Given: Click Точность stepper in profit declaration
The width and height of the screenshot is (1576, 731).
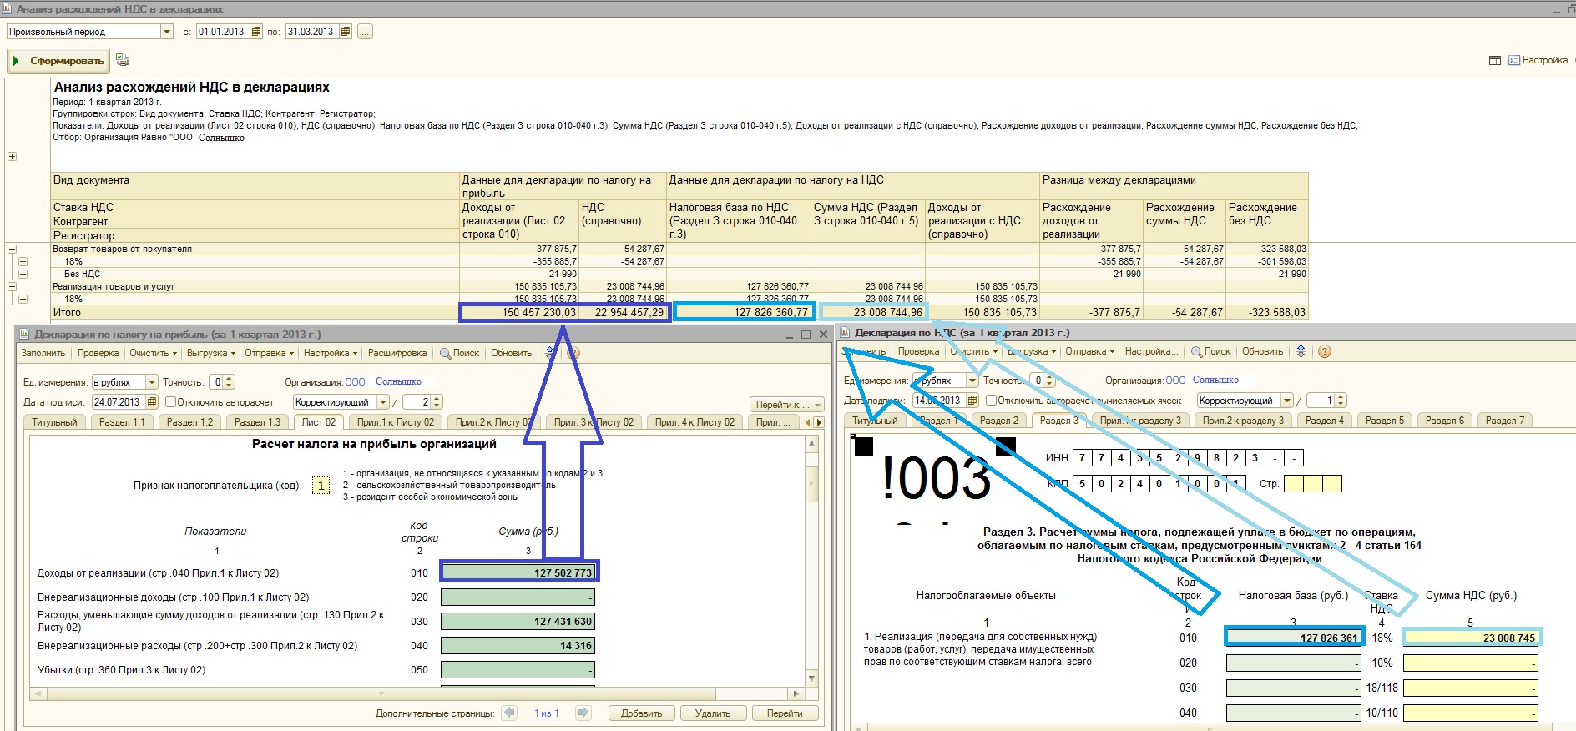Looking at the screenshot, I should point(230,382).
